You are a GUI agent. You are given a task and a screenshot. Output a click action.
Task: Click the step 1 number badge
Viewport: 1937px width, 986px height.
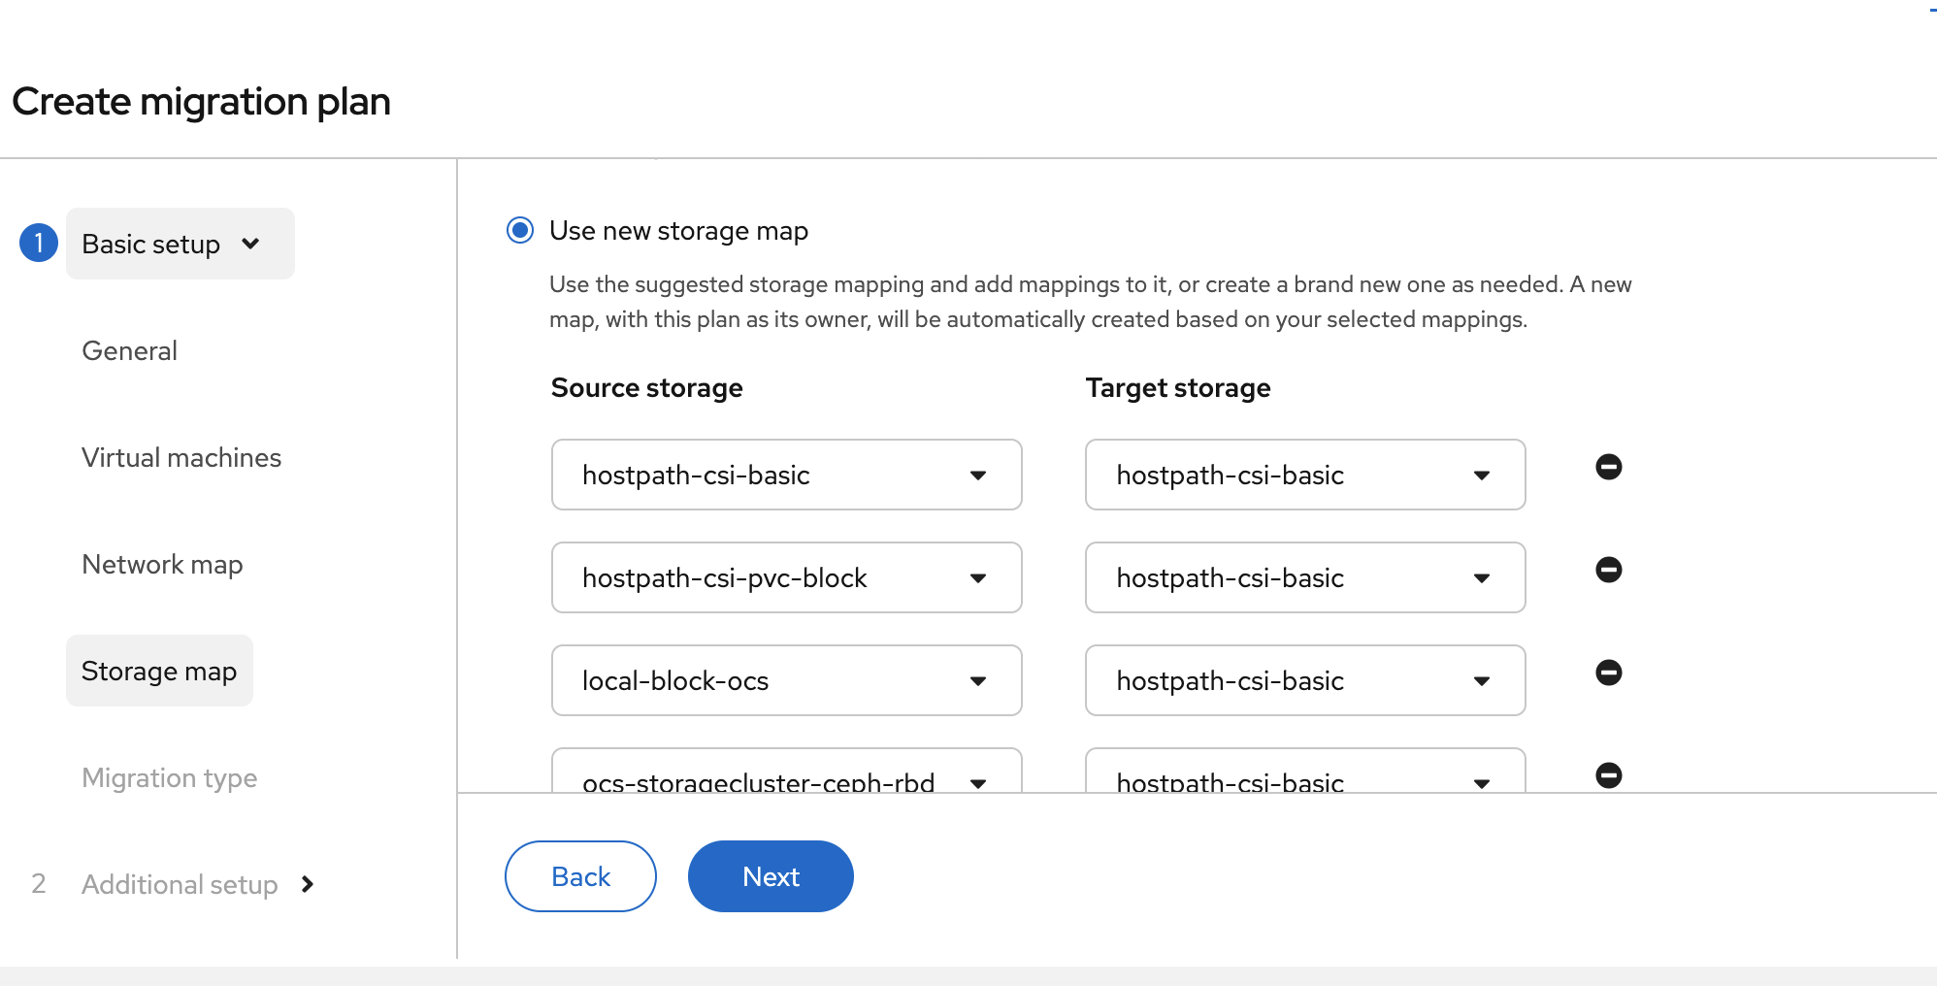click(x=39, y=244)
